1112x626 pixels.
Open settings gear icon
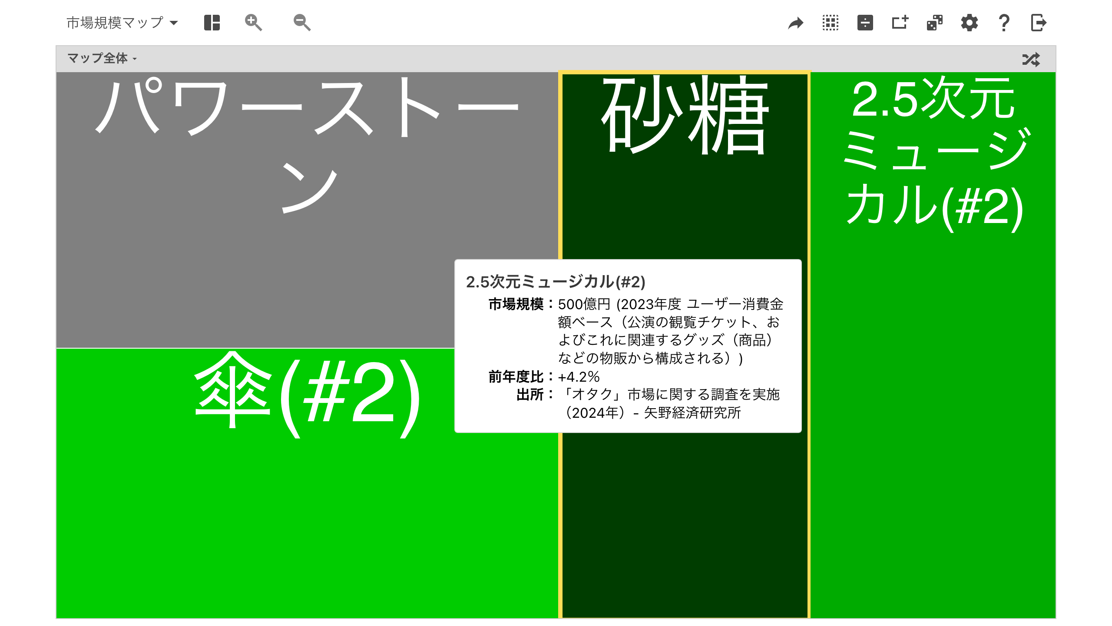tap(970, 23)
